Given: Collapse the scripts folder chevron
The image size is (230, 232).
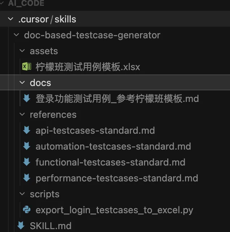Looking at the screenshot, I should tap(22, 194).
